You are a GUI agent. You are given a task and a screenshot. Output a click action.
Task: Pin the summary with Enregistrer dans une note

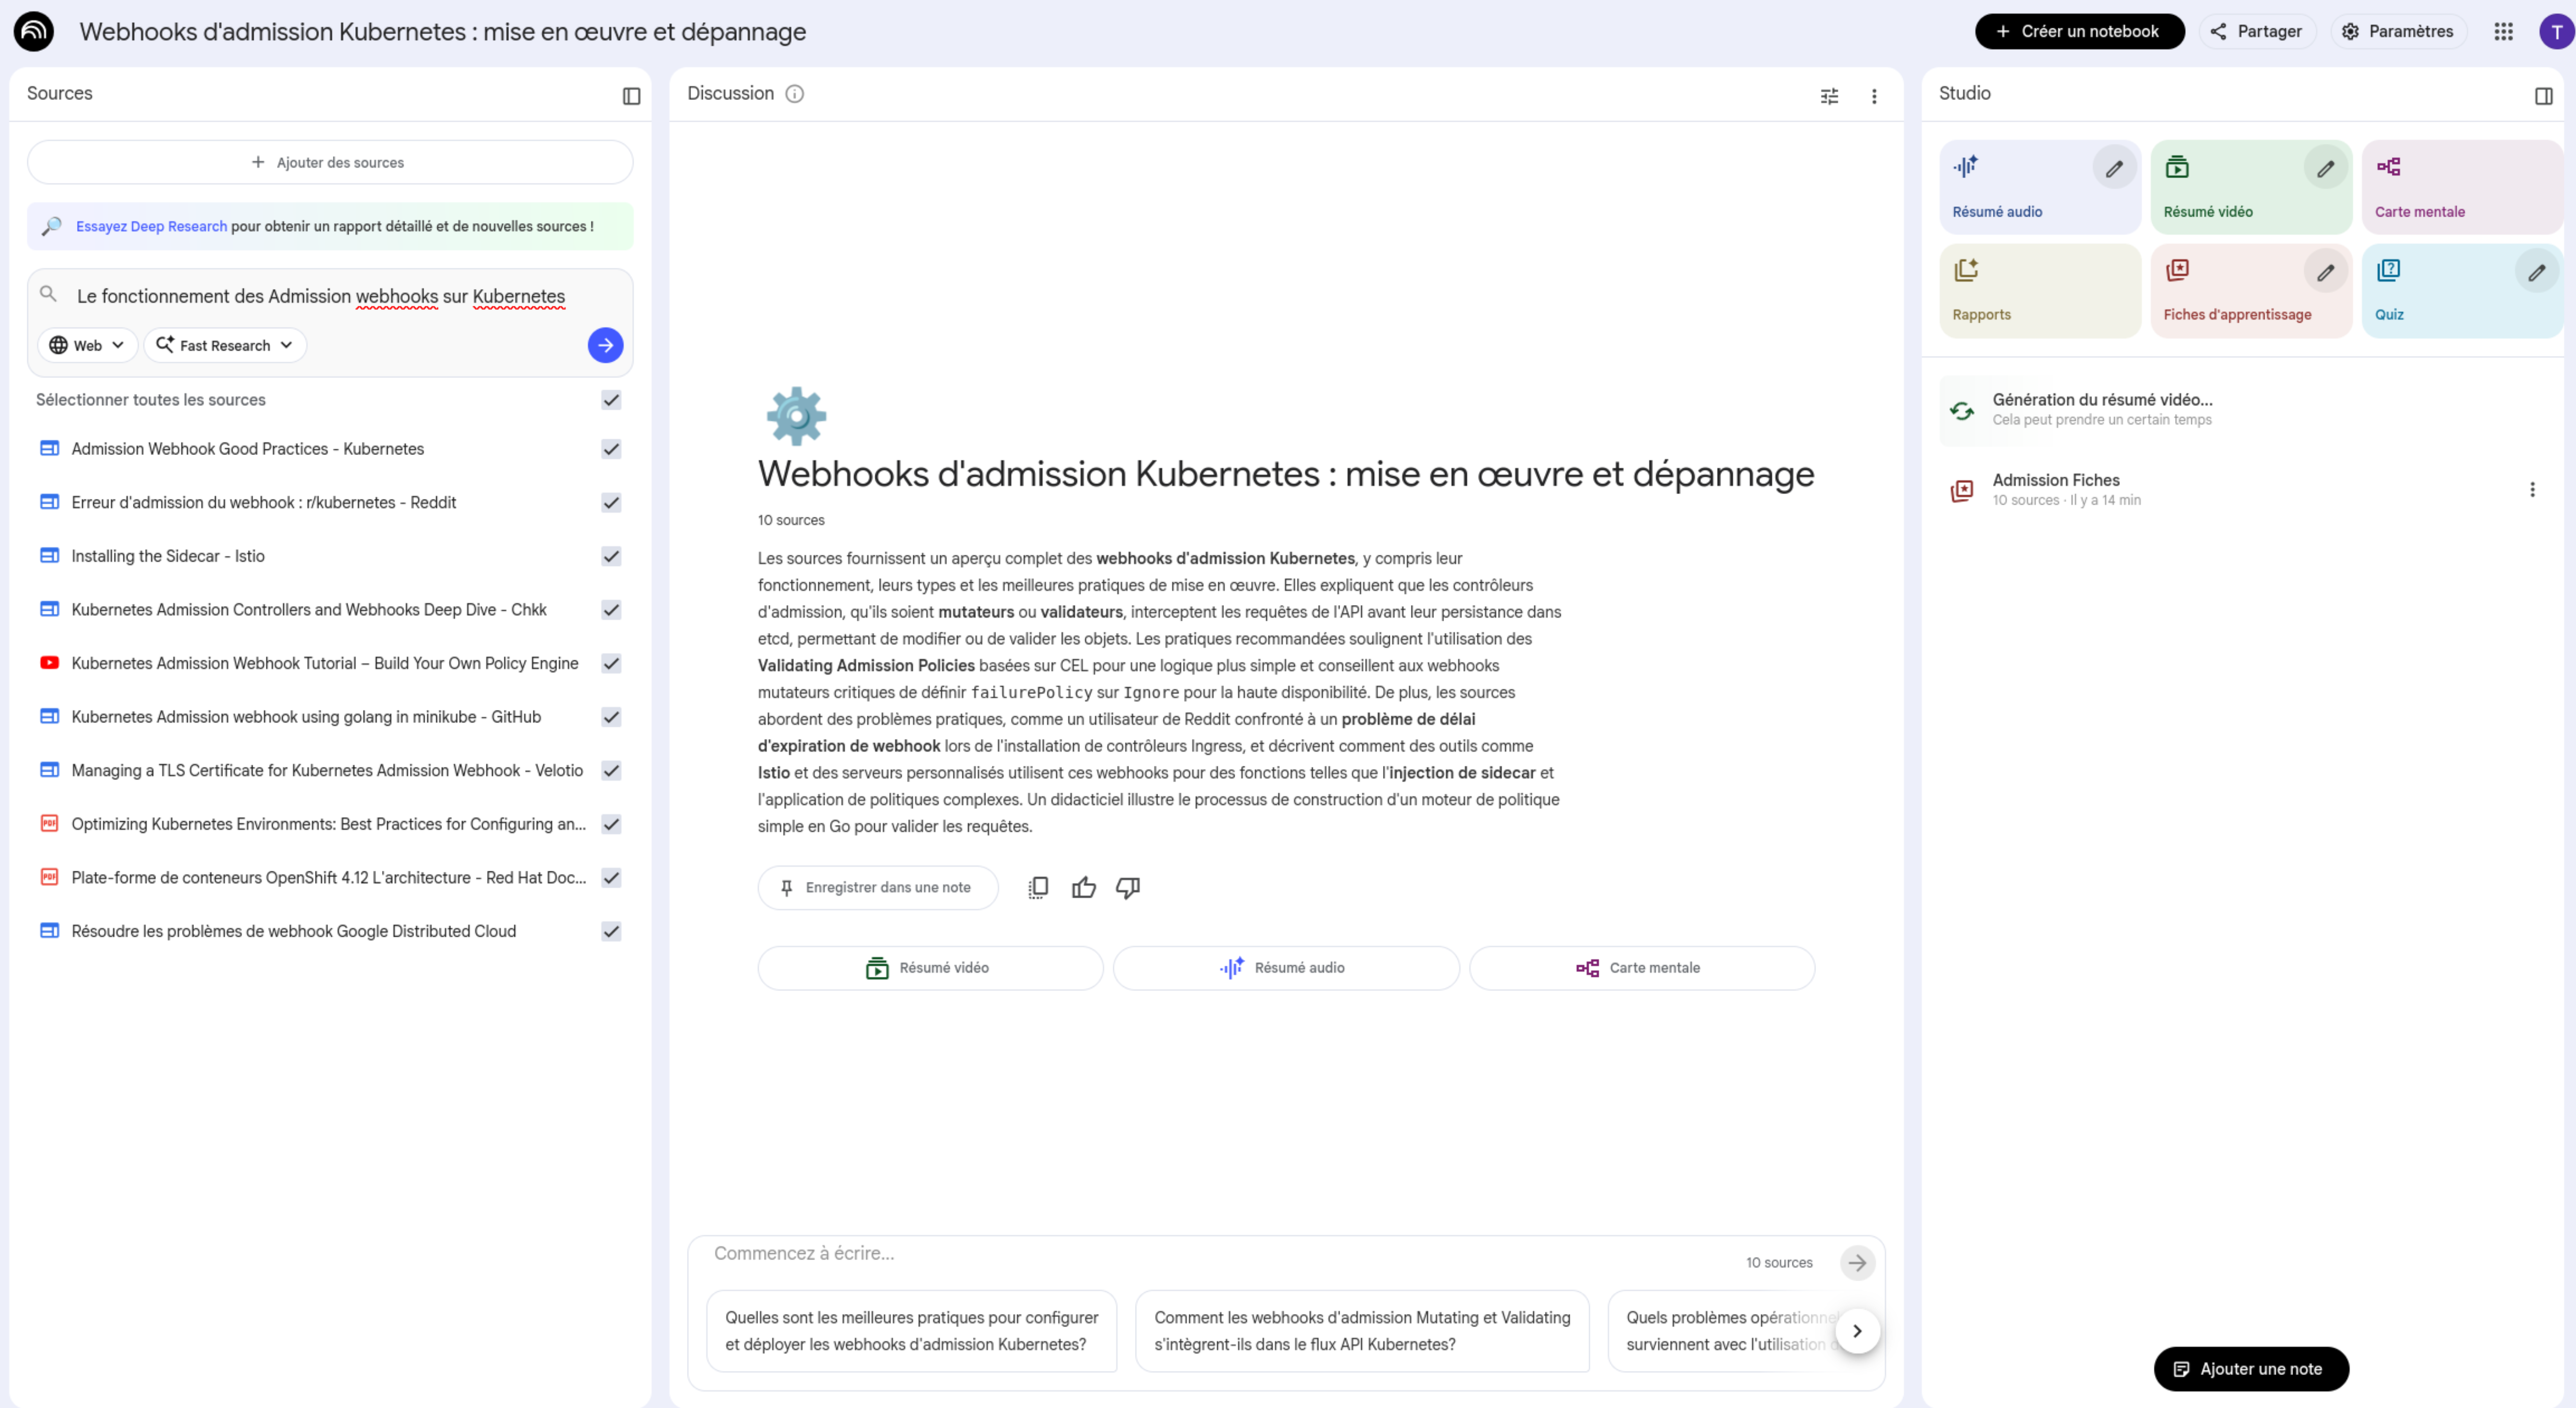(878, 887)
